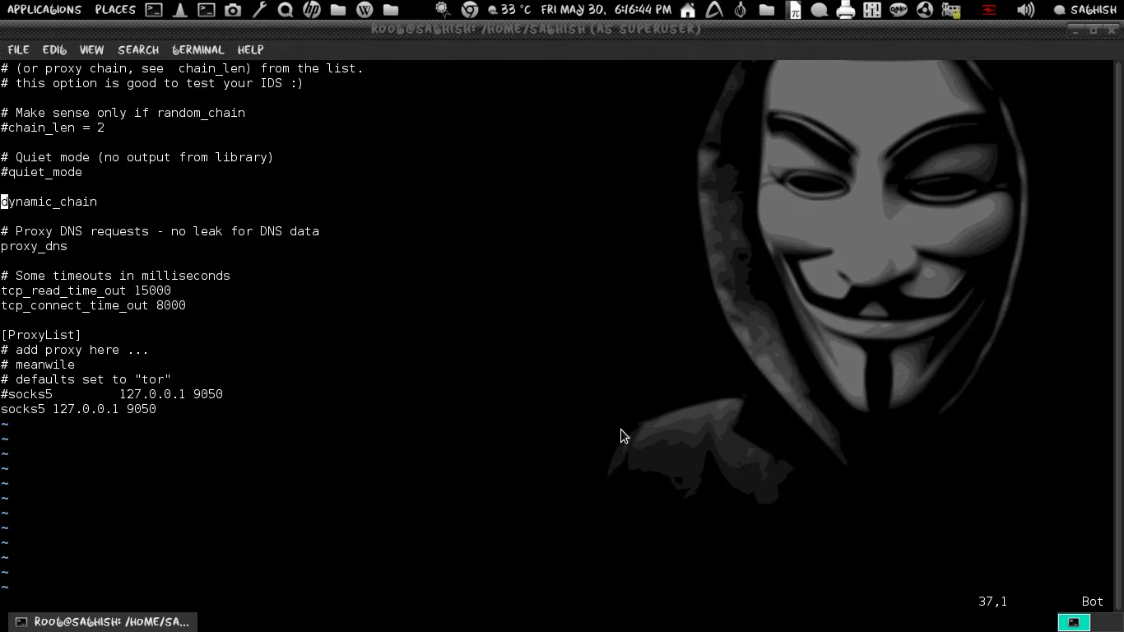The height and width of the screenshot is (632, 1124).
Task: Open the weather 33 °C applet
Action: pos(509,10)
